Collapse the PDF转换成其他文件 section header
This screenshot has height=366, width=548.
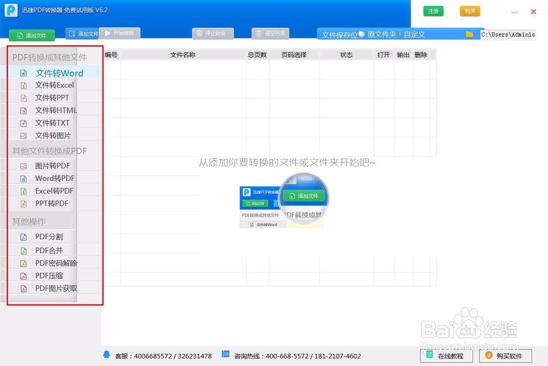pos(50,58)
